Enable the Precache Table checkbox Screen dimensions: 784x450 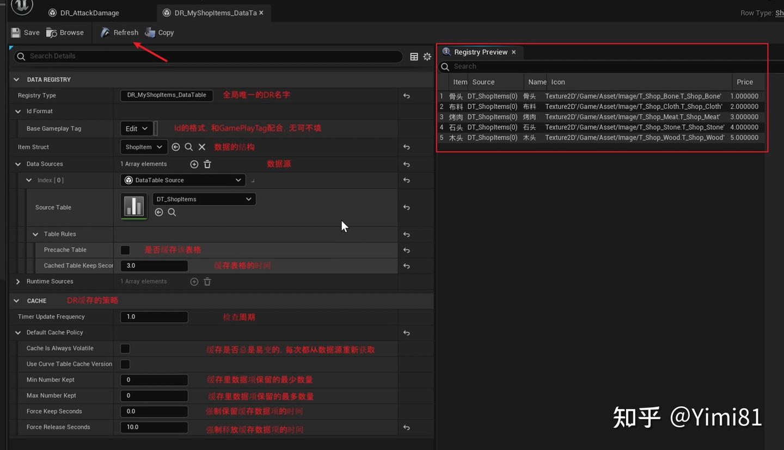coord(125,250)
